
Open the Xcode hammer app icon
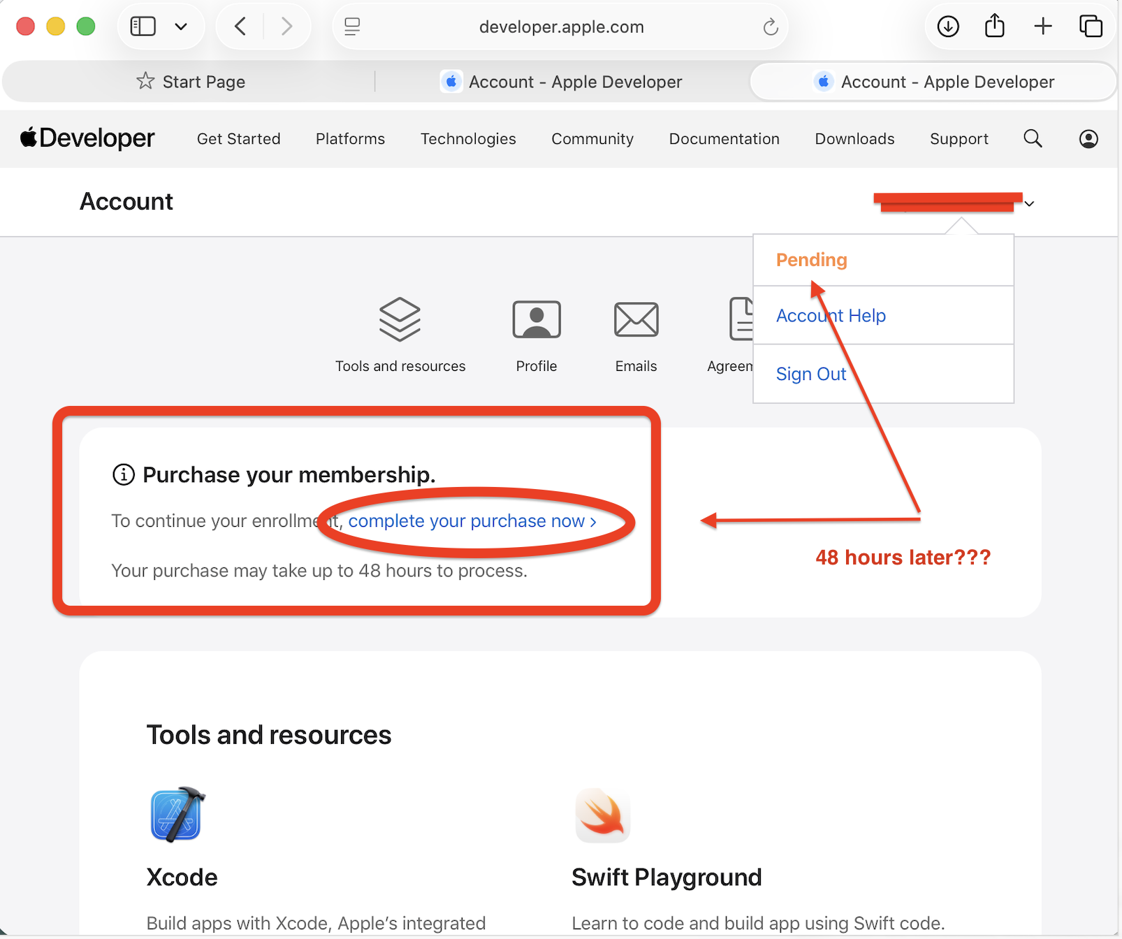(177, 815)
